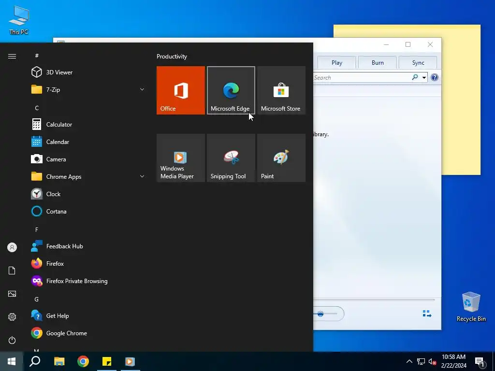Click the Media Player seek bar
Image resolution: width=495 pixels, height=371 pixels.
tap(374, 300)
